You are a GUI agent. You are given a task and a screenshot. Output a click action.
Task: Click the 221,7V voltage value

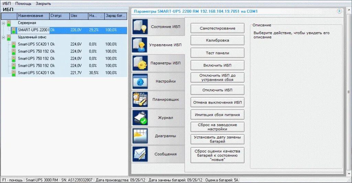pyautogui.click(x=76, y=73)
